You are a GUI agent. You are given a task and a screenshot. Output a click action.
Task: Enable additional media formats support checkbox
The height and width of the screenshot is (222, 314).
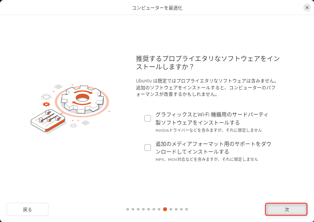pyautogui.click(x=148, y=147)
